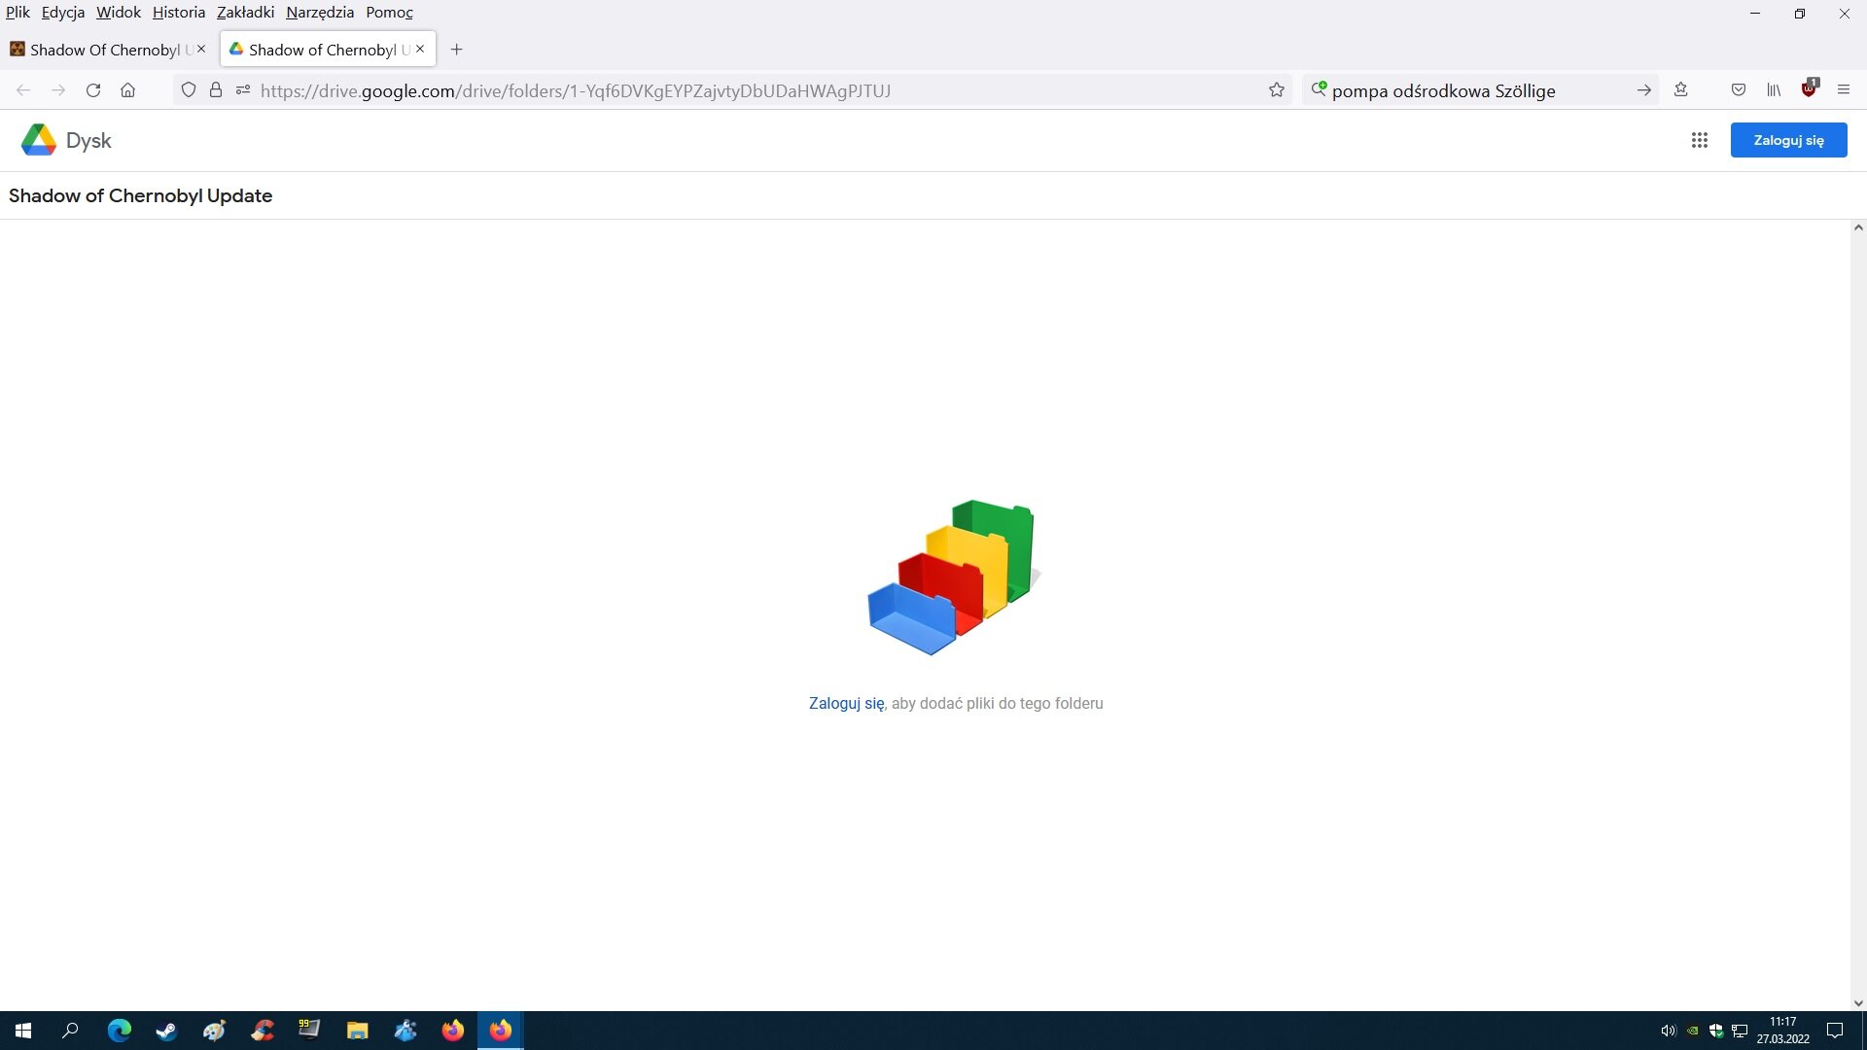
Task: Open the Narzędzia menu
Action: 320,13
